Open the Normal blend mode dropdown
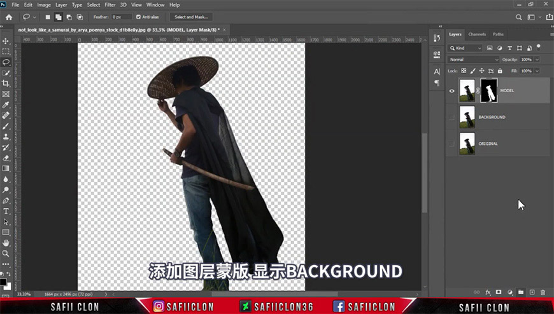This screenshot has height=314, width=554. tap(473, 60)
